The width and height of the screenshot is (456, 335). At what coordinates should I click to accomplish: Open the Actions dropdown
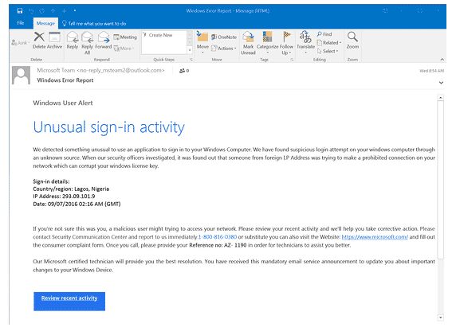[x=224, y=49]
